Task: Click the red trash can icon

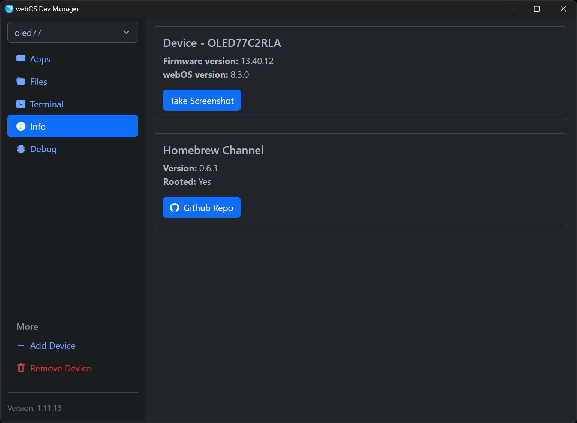Action: pyautogui.click(x=21, y=368)
